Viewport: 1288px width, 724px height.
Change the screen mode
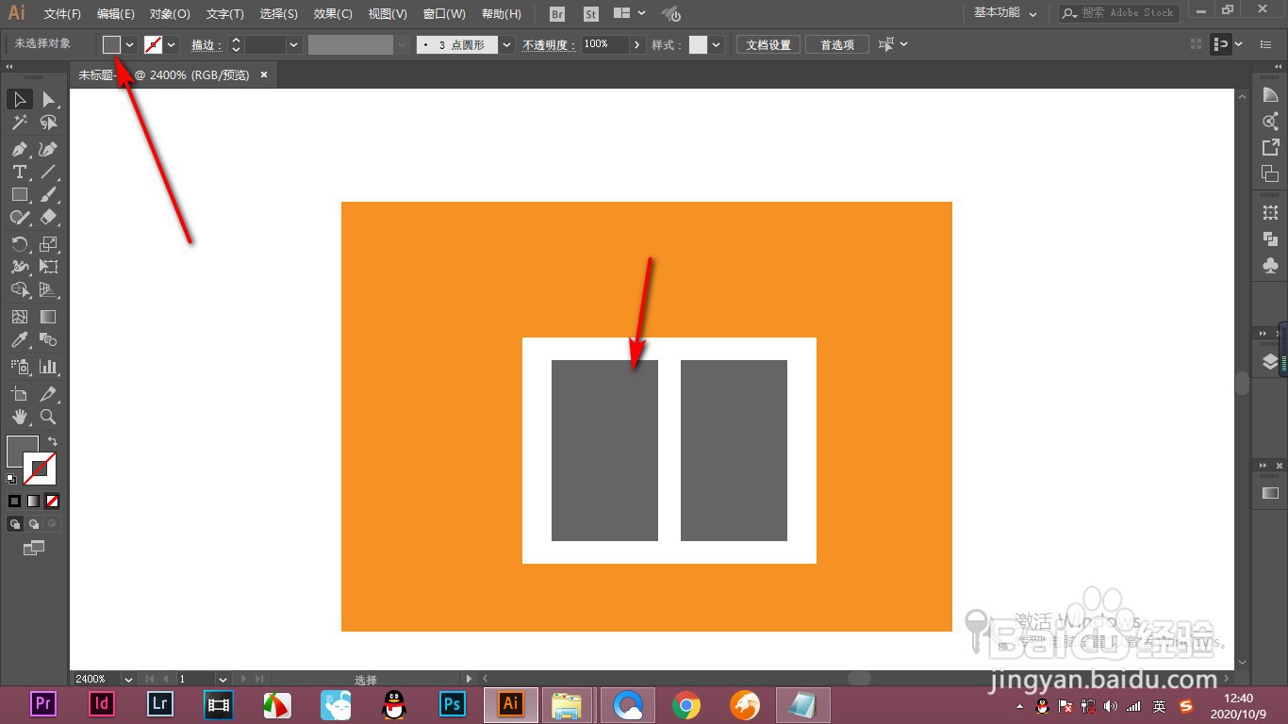click(x=34, y=548)
